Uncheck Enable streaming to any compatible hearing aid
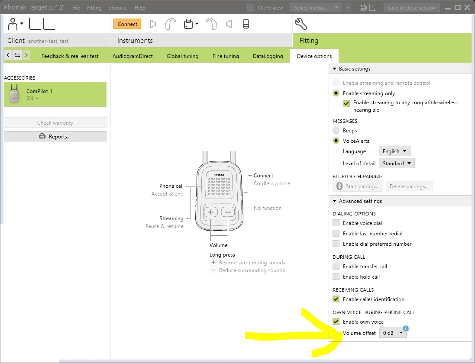Viewport: 475px width, 363px height. tap(346, 103)
